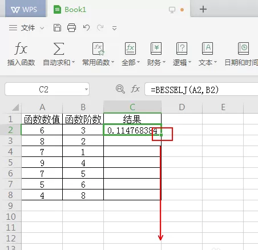Screen dimensions: 258x250
Task: Click cell B8 containing 8
Action: (83, 195)
